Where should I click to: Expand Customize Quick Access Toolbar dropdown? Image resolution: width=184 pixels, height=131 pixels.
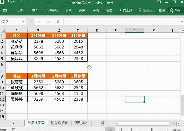point(29,3)
